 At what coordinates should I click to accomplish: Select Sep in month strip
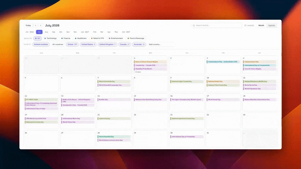coord(54,32)
